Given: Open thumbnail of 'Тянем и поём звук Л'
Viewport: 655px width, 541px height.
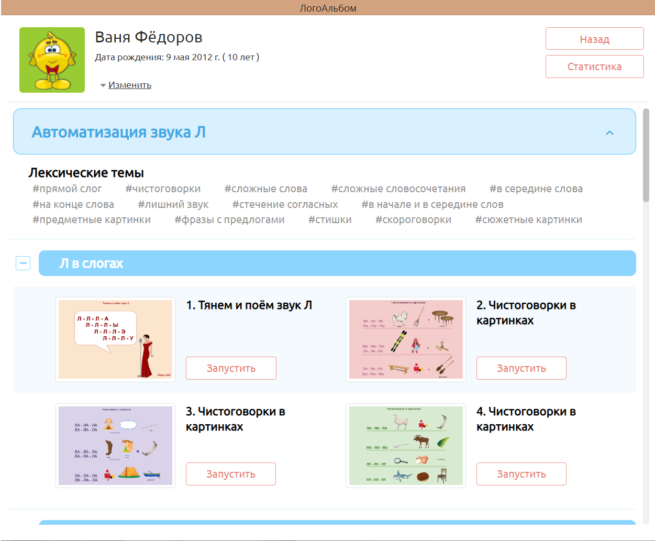Looking at the screenshot, I should point(115,339).
